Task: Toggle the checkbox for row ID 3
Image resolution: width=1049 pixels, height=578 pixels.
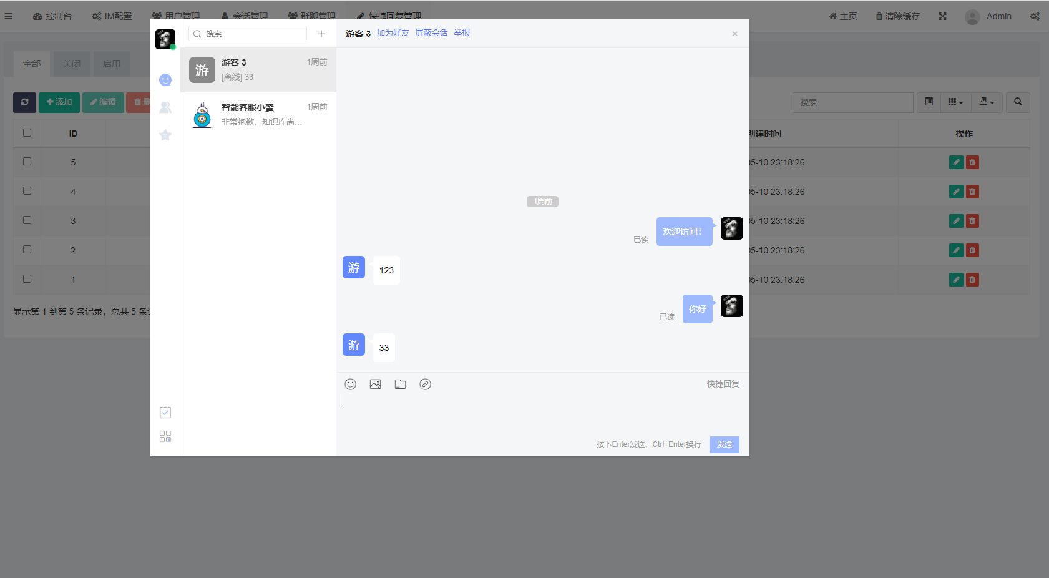Action: pos(27,220)
